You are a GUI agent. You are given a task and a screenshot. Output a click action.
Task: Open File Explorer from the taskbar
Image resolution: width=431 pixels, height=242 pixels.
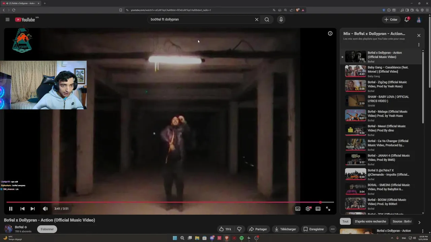point(197,238)
